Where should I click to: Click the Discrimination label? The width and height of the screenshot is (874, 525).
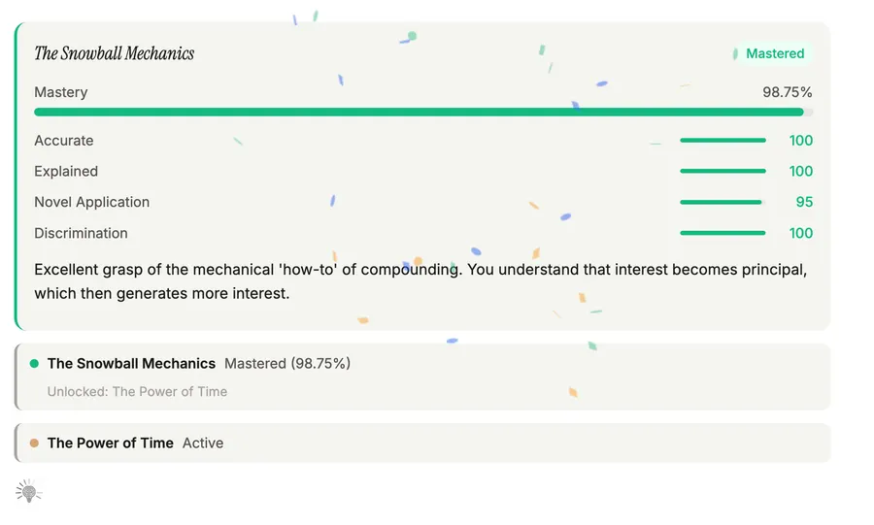81,233
